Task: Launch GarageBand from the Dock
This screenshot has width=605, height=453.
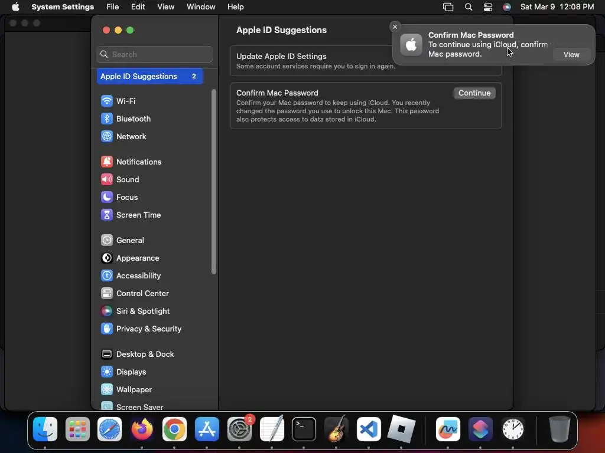Action: 336,429
